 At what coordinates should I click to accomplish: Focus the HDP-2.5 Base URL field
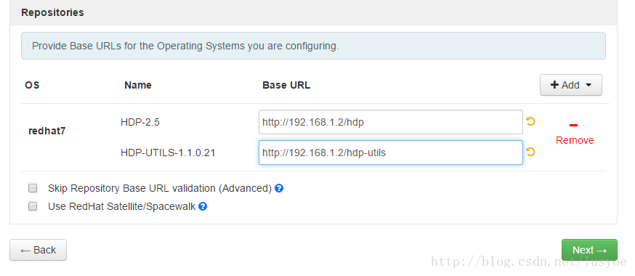(391, 122)
